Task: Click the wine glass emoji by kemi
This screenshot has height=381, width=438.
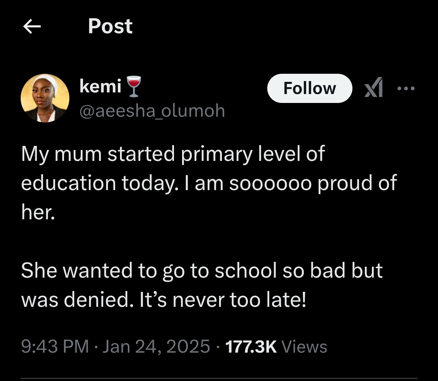Action: coord(133,87)
